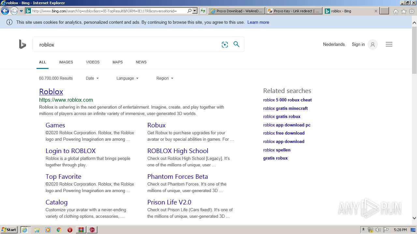The width and height of the screenshot is (417, 234).
Task: Search related roblox 5 000 robux cheat
Action: coord(287,100)
